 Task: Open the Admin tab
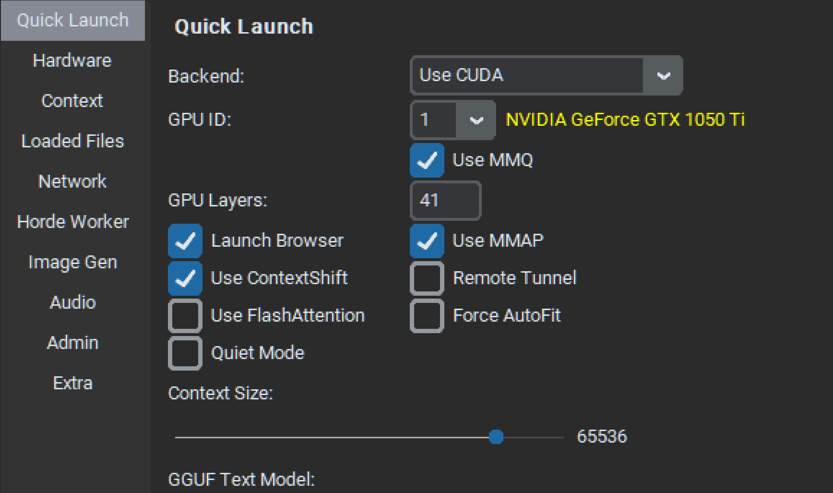(72, 343)
